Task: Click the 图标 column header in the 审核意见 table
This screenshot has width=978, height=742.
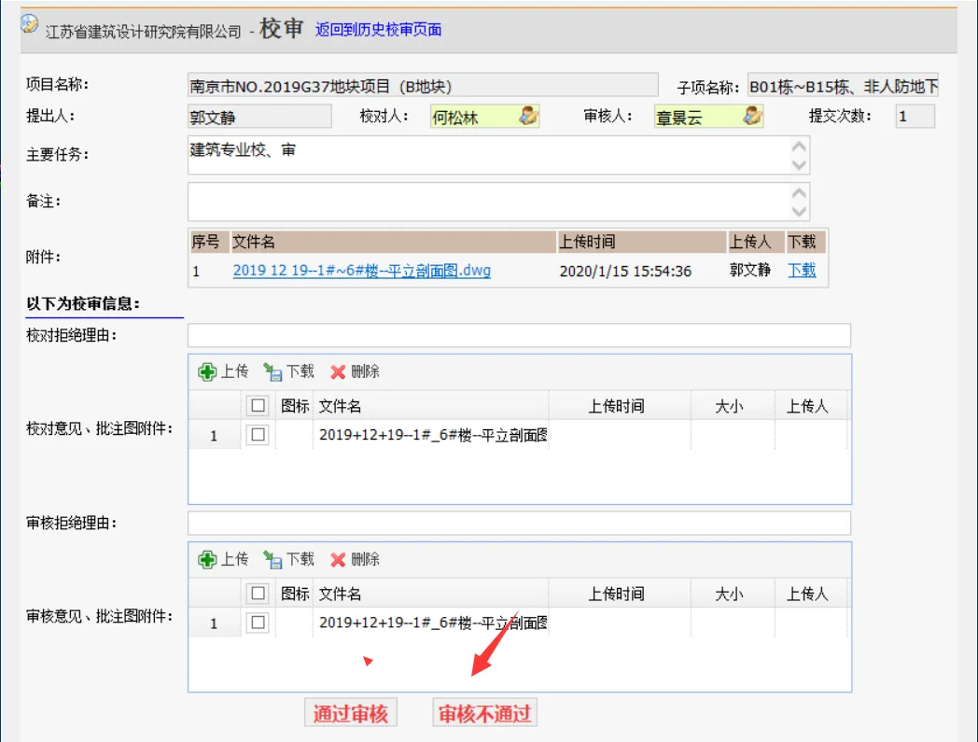Action: [294, 594]
